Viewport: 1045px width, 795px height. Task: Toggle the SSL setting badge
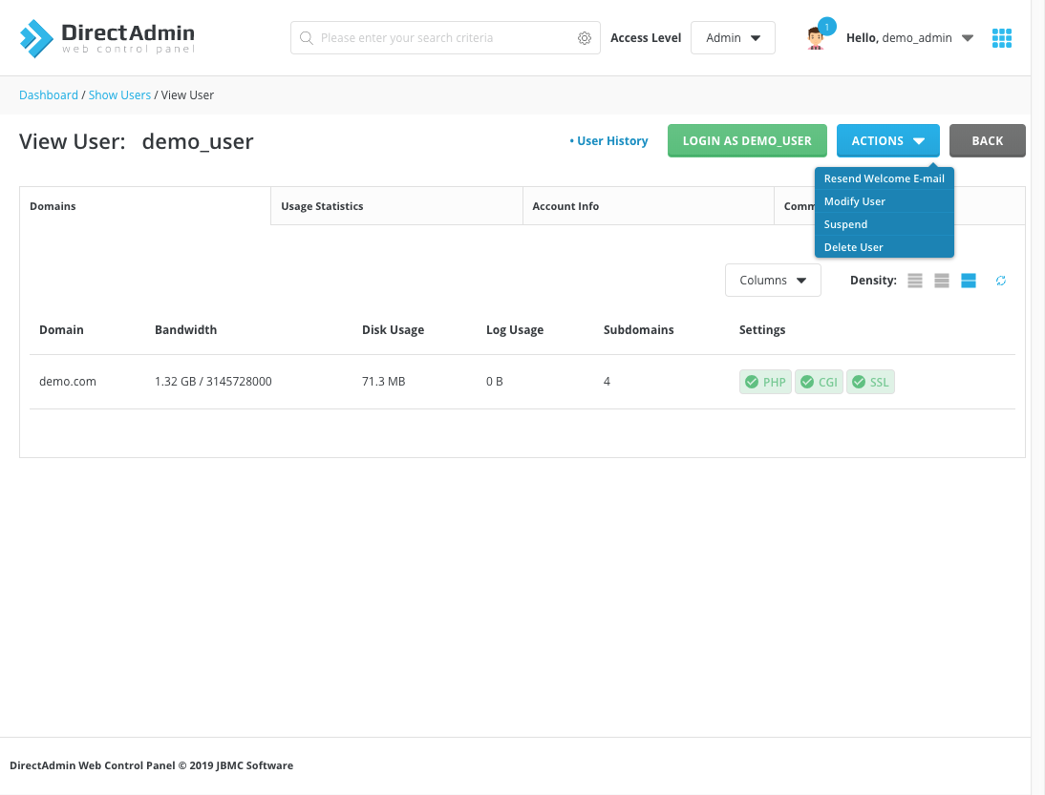[x=870, y=382]
